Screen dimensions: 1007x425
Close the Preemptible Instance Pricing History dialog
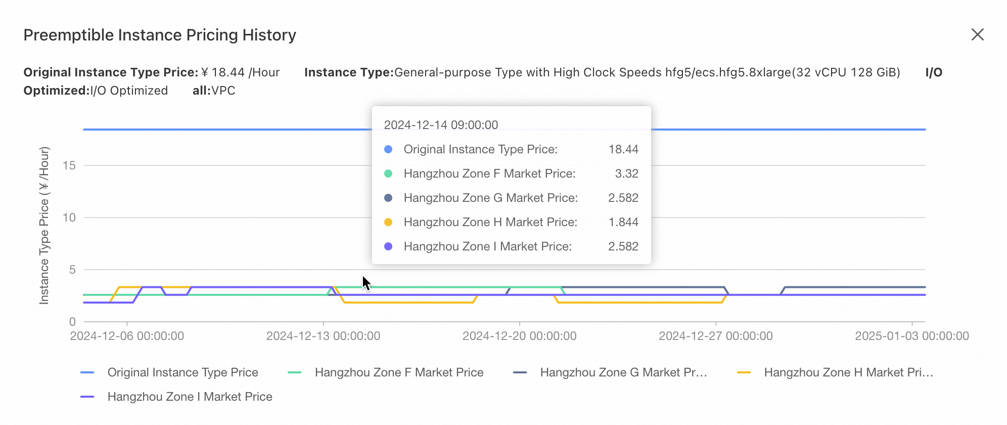click(978, 34)
